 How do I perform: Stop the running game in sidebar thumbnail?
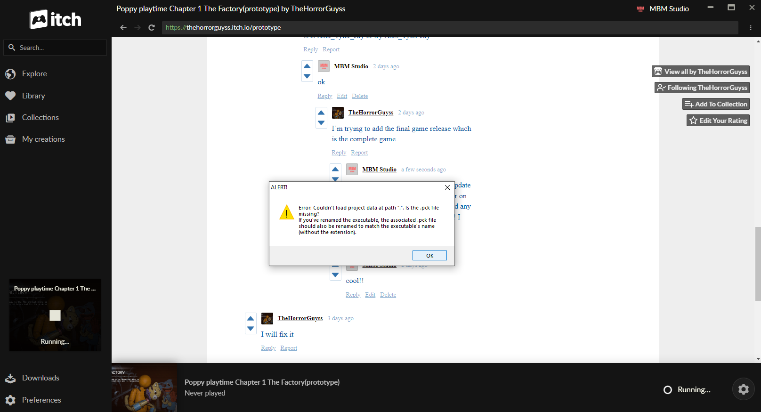(55, 315)
